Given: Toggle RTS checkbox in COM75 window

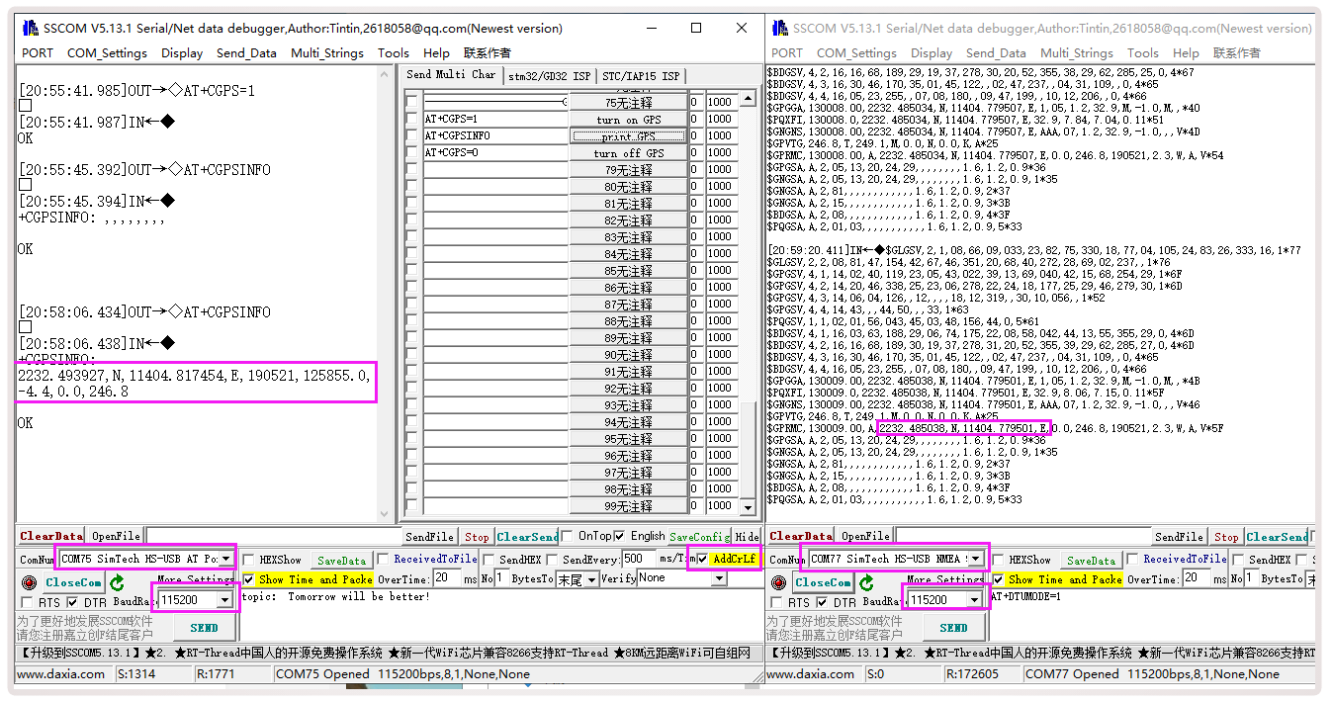Looking at the screenshot, I should point(28,602).
